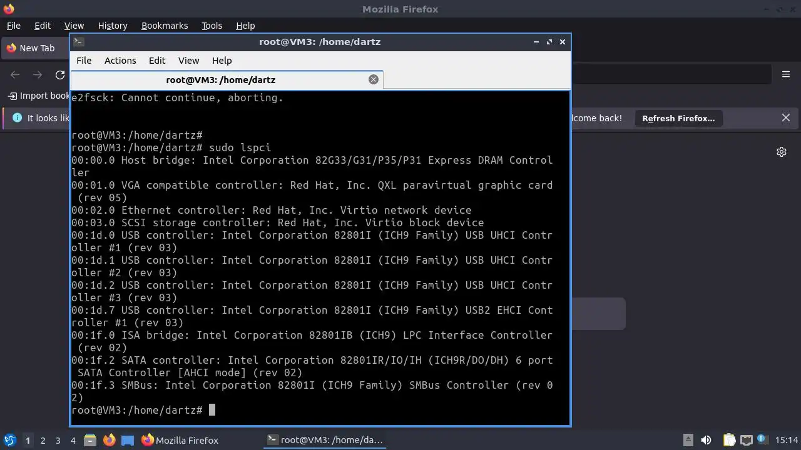
Task: Open the LXQt application menu
Action: coord(10,440)
